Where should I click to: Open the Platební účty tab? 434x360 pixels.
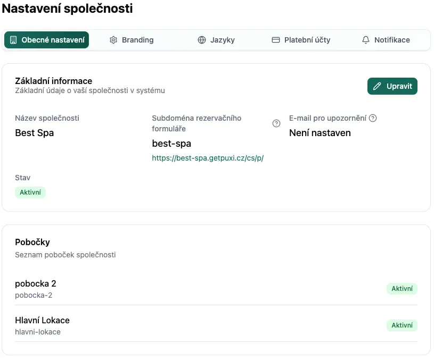[301, 39]
